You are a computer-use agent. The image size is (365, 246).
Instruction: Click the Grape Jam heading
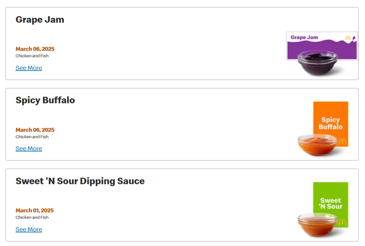click(x=40, y=20)
